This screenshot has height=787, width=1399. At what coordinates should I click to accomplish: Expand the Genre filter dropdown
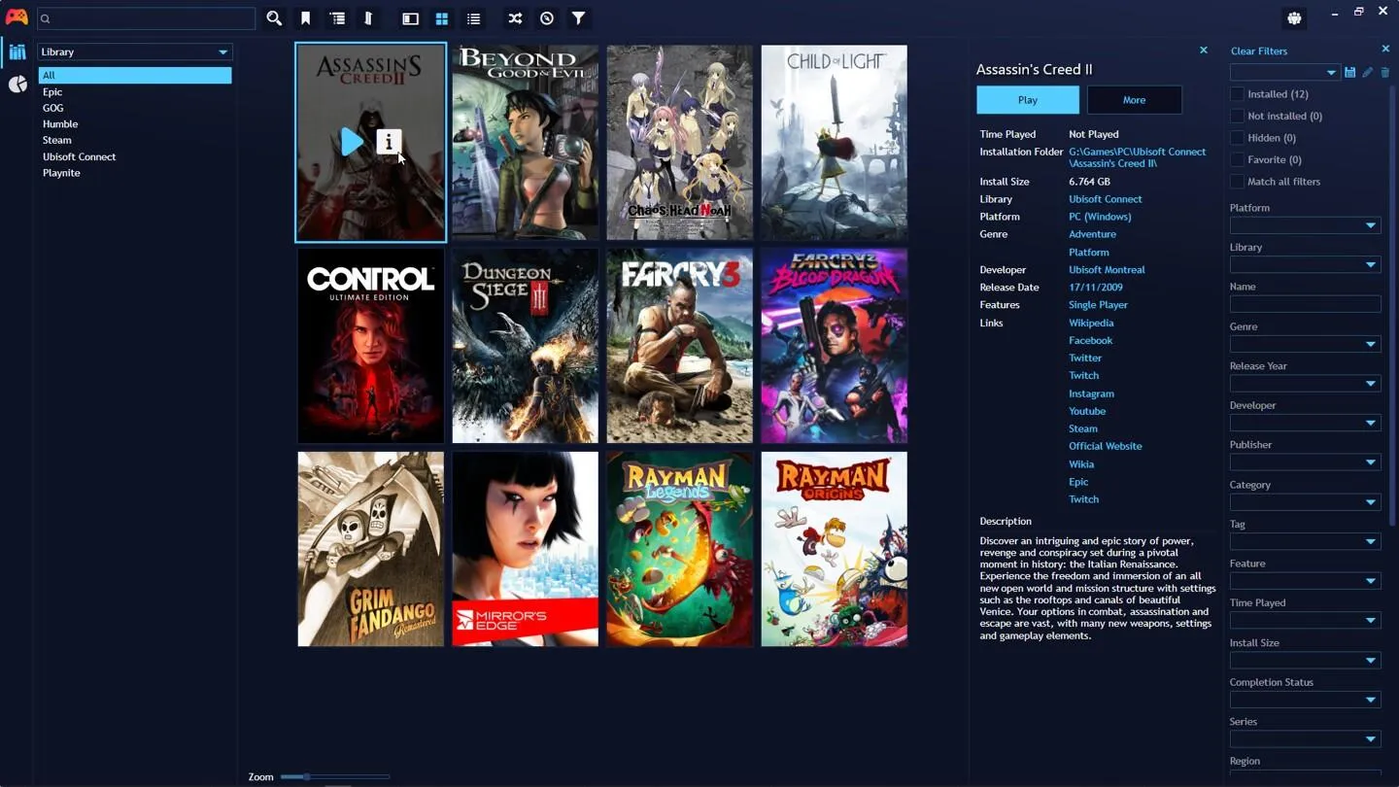coord(1305,344)
